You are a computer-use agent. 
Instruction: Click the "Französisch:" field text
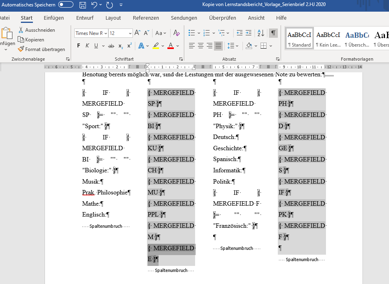[232, 226]
